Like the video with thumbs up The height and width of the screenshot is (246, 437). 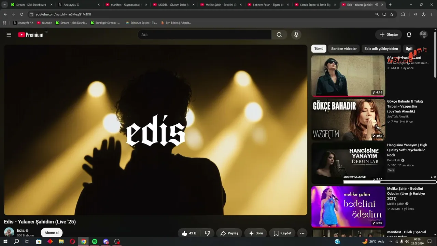coord(189,233)
